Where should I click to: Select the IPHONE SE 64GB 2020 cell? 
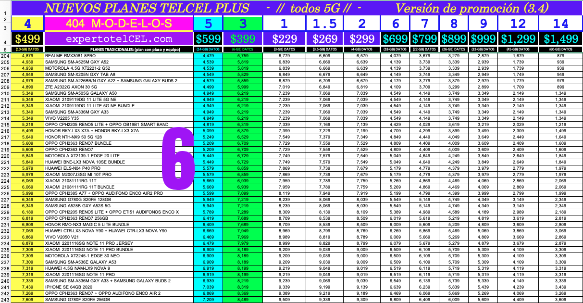(x=119, y=287)
